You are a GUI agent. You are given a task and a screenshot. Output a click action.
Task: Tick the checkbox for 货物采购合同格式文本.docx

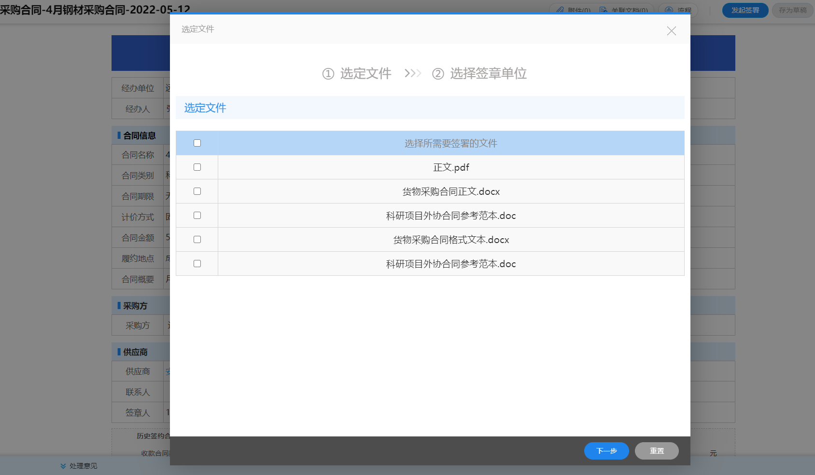(x=197, y=239)
